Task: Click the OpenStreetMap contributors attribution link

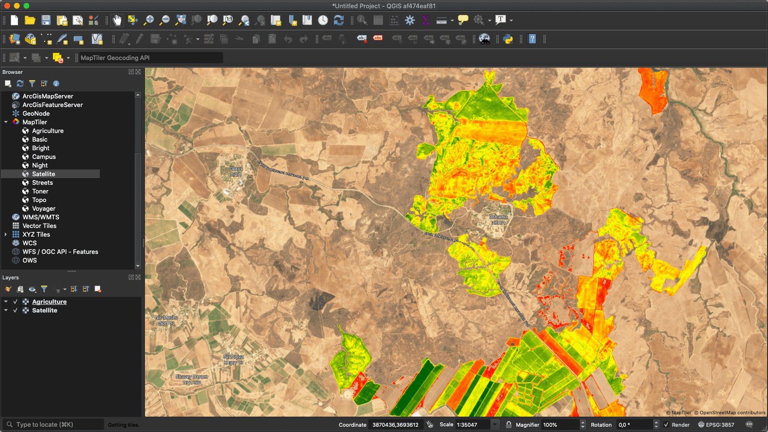Action: tap(730, 412)
